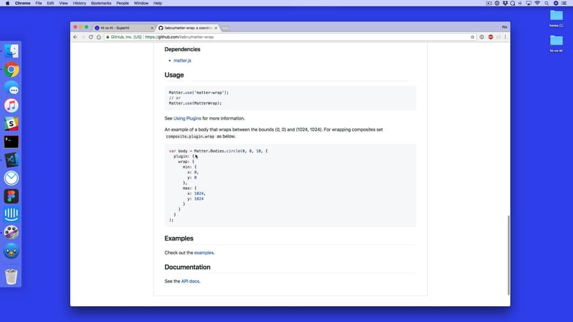Launch Slack from the dock
Viewport: 573px width, 322px height.
(x=11, y=124)
